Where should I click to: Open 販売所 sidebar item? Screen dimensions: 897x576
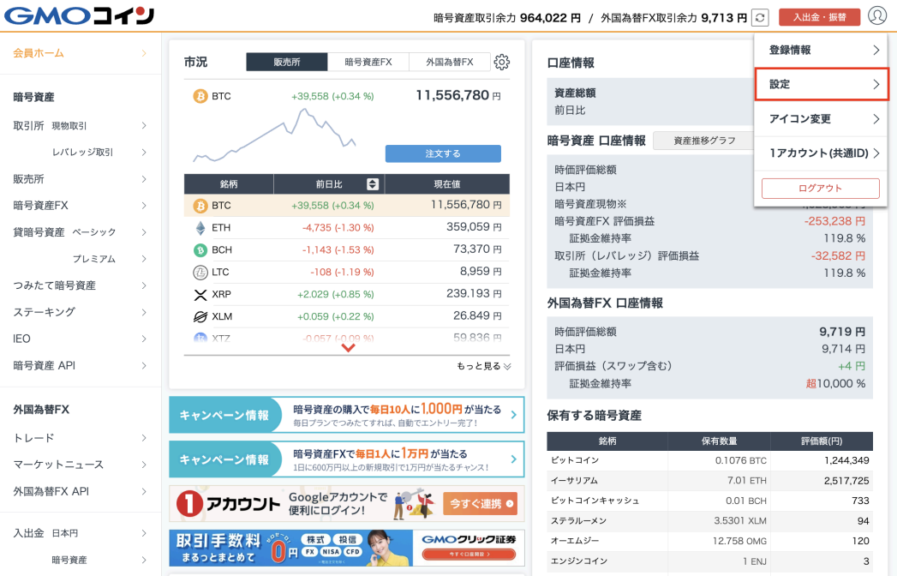coord(80,179)
